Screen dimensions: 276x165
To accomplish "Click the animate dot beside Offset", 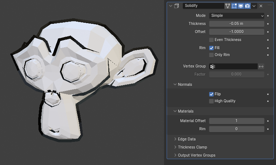I will point(268,32).
